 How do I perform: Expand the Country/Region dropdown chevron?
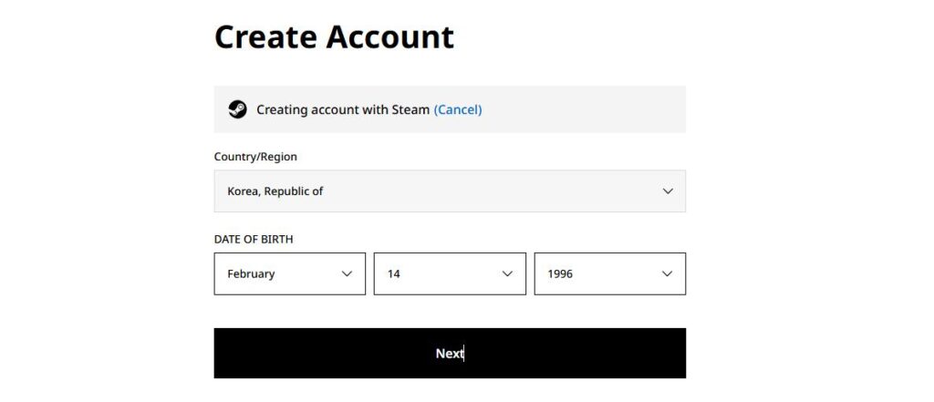668,191
